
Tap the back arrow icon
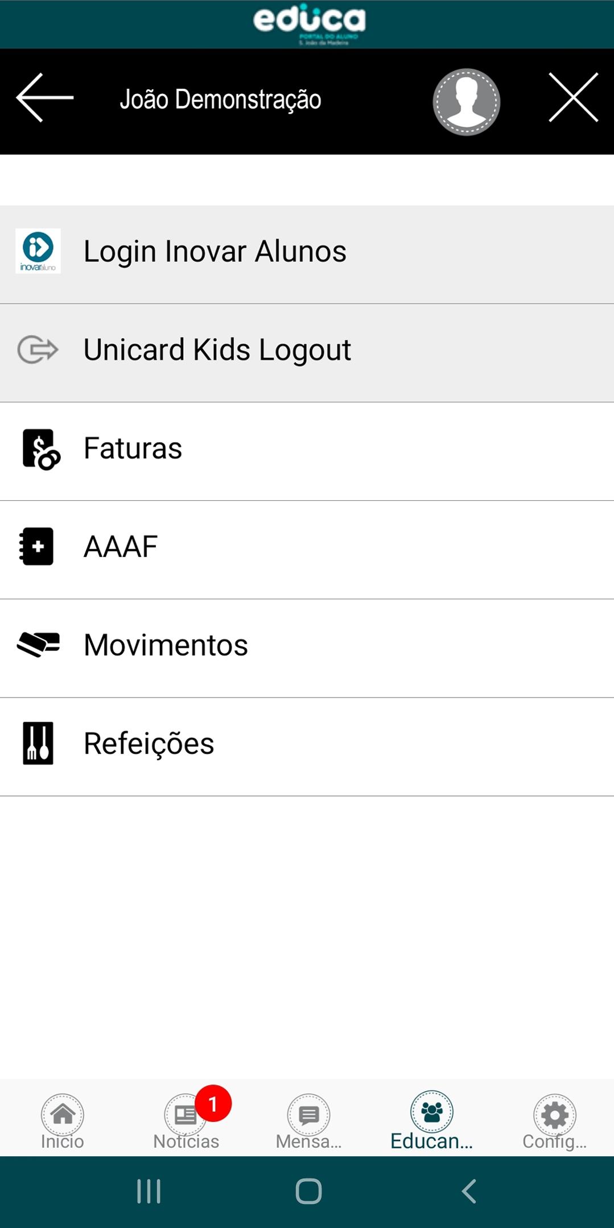pos(45,97)
